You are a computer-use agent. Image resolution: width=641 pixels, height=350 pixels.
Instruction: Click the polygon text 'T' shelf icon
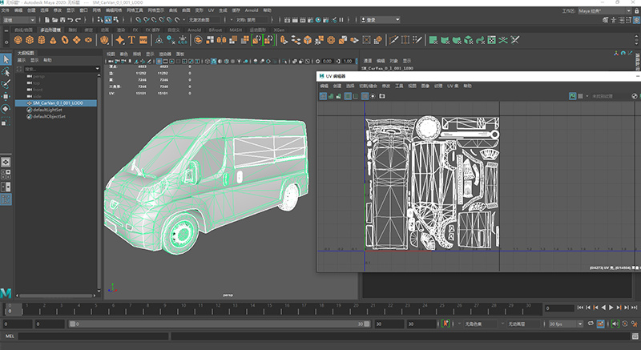pos(132,39)
